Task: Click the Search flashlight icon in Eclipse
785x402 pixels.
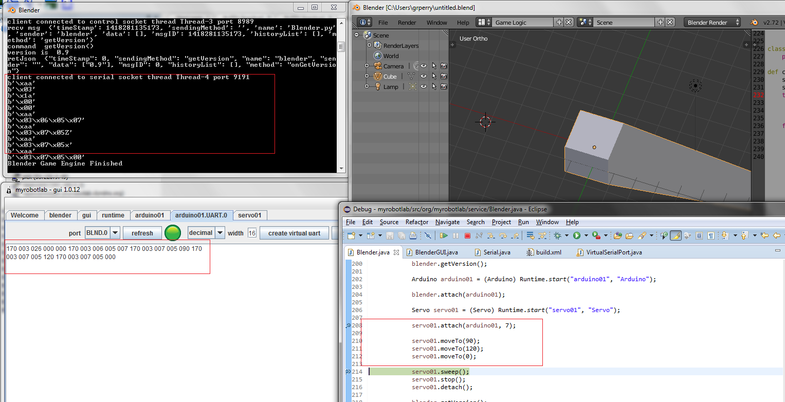Action: pos(642,235)
